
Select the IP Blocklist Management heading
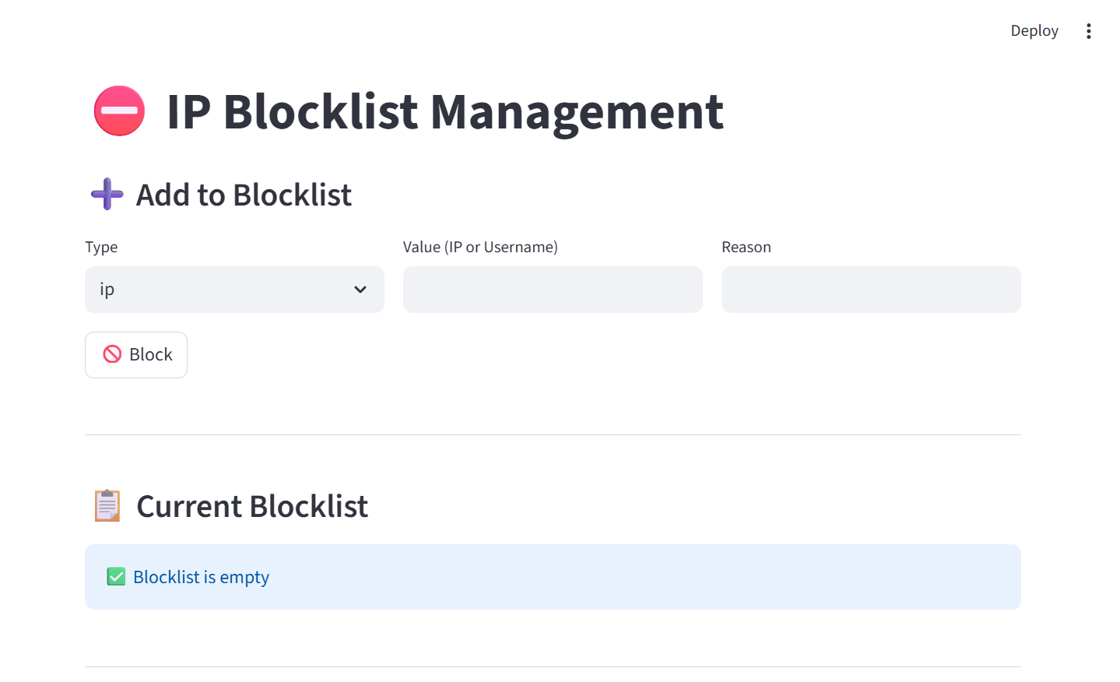coord(445,112)
